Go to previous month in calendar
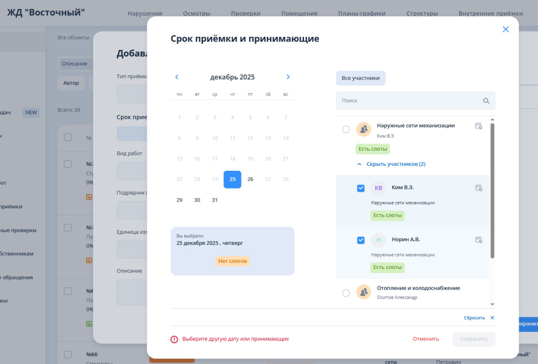The height and width of the screenshot is (364, 538). pos(177,77)
